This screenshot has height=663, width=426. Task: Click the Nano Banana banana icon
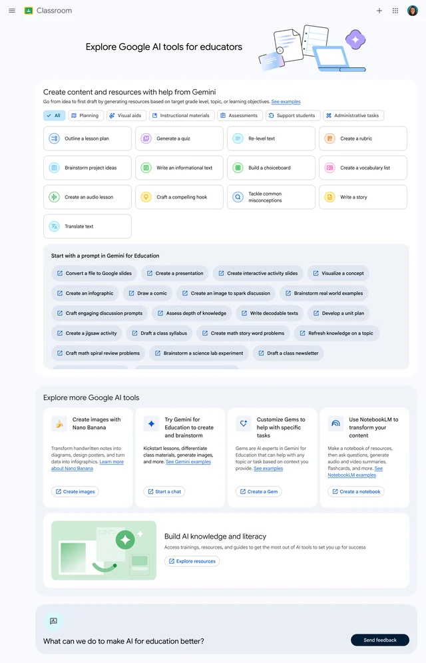coord(59,423)
